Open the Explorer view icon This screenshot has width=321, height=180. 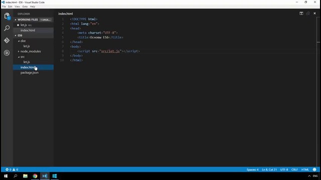7,16
